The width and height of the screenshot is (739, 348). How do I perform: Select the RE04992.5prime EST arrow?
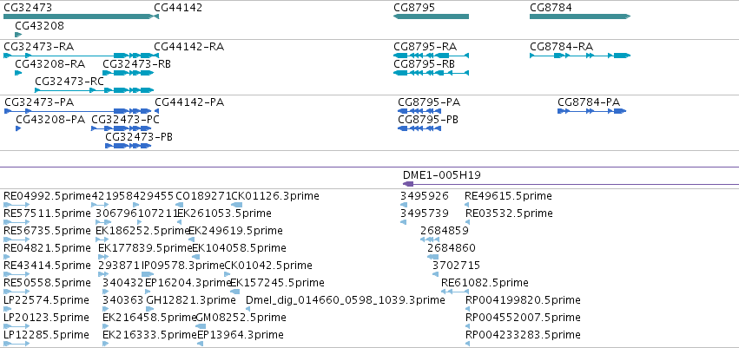click(16, 204)
